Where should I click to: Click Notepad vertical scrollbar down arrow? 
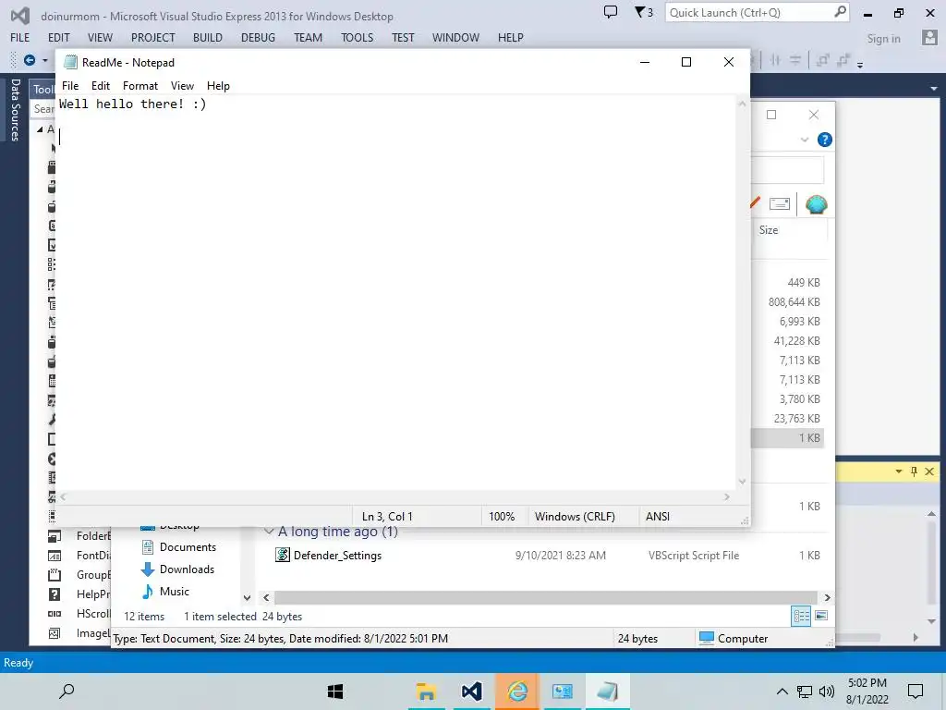(742, 481)
